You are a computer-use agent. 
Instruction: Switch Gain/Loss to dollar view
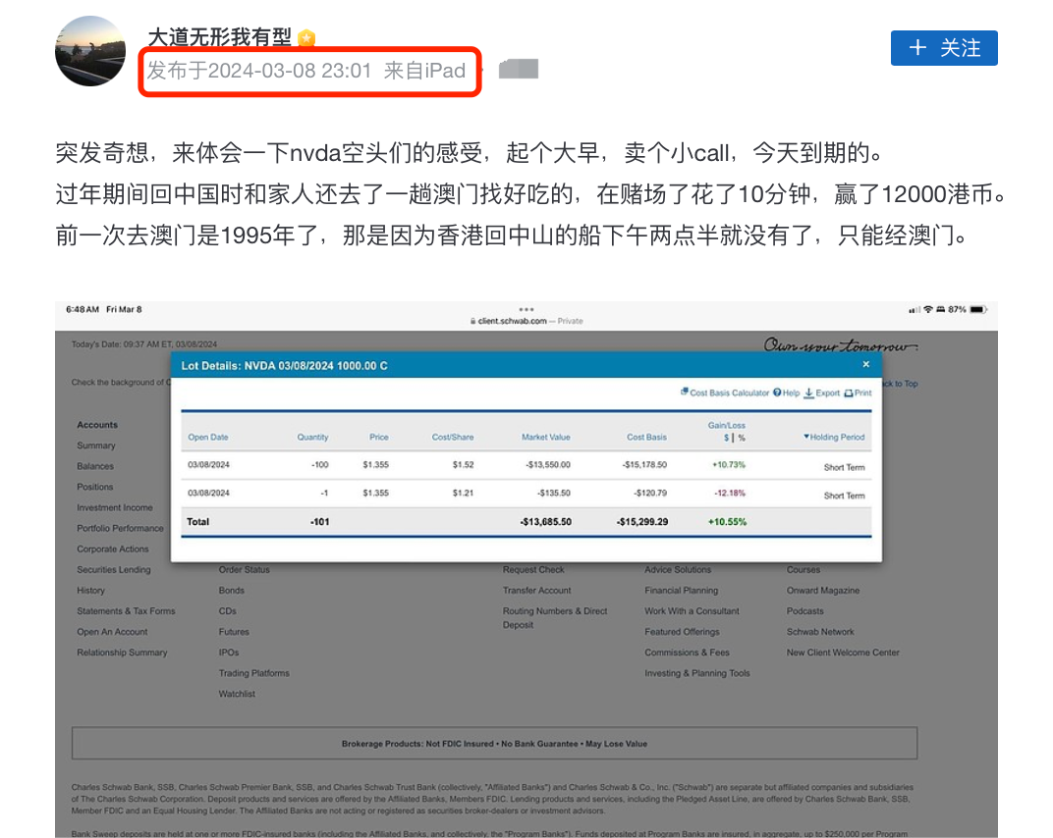(x=726, y=438)
